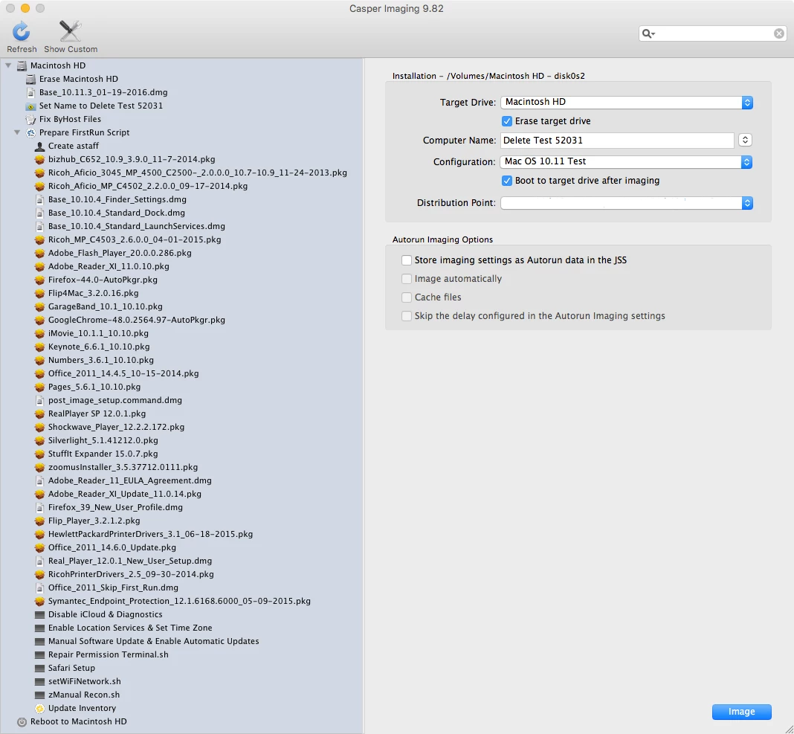Uncheck Boot to target drive after imaging
Screen dimensions: 794x734
pos(506,181)
